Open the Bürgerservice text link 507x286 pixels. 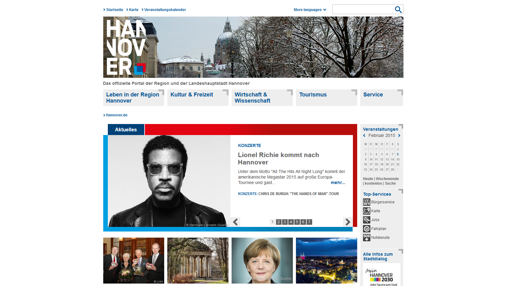383,202
